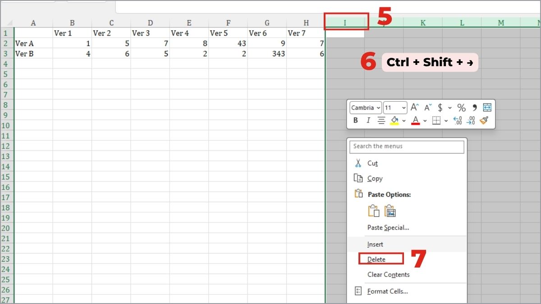Screen dimensions: 541x304
Task: Select the column K header
Action: pyautogui.click(x=423, y=23)
